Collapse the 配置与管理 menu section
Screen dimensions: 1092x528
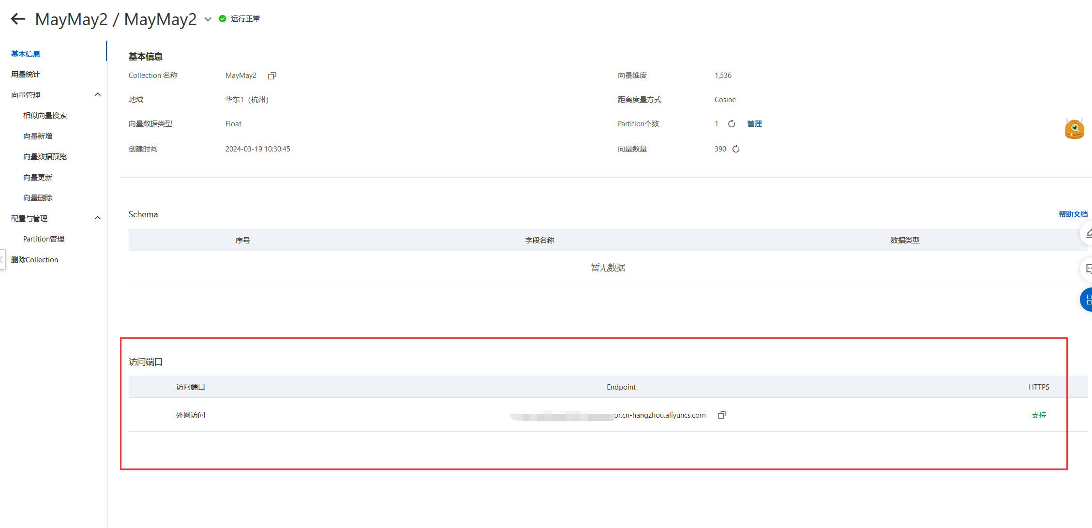(x=97, y=218)
